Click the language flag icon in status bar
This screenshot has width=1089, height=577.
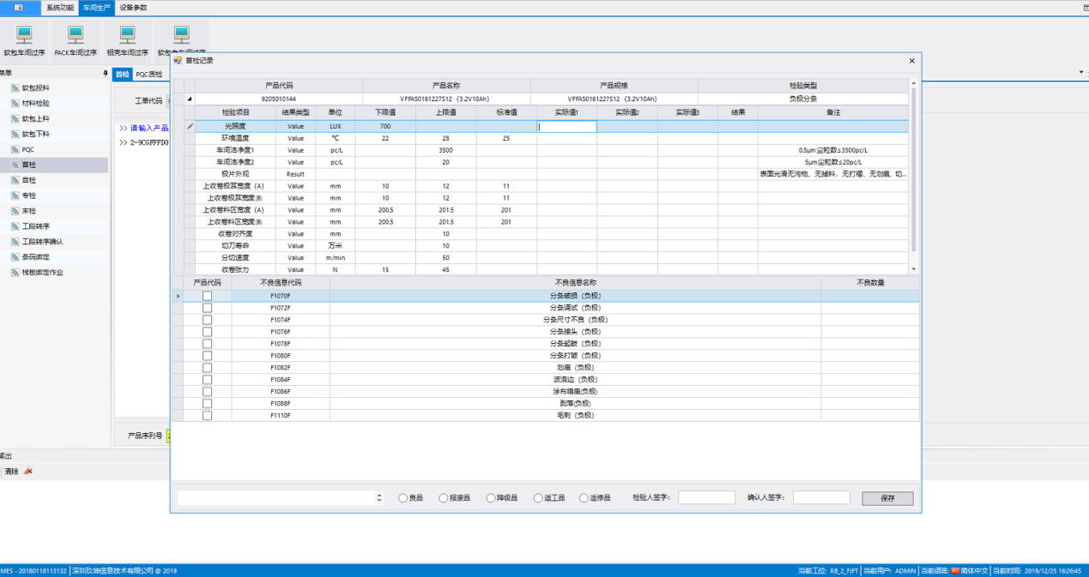pyautogui.click(x=955, y=570)
